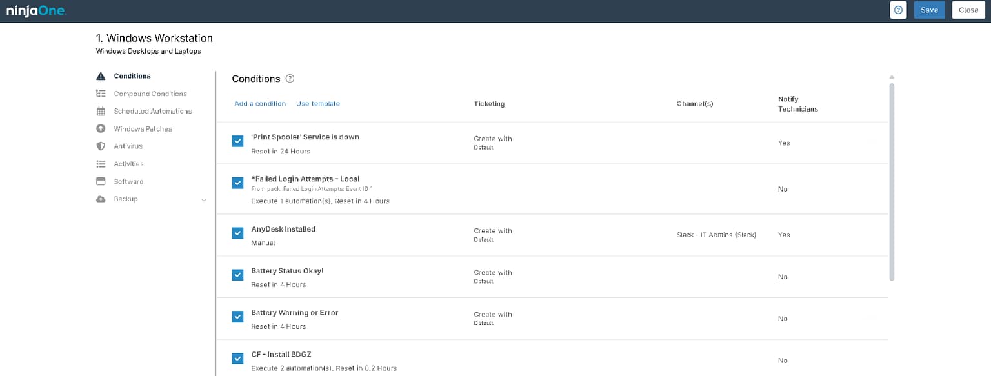Open the Compound Conditions tab
This screenshot has width=991, height=376.
pos(150,94)
